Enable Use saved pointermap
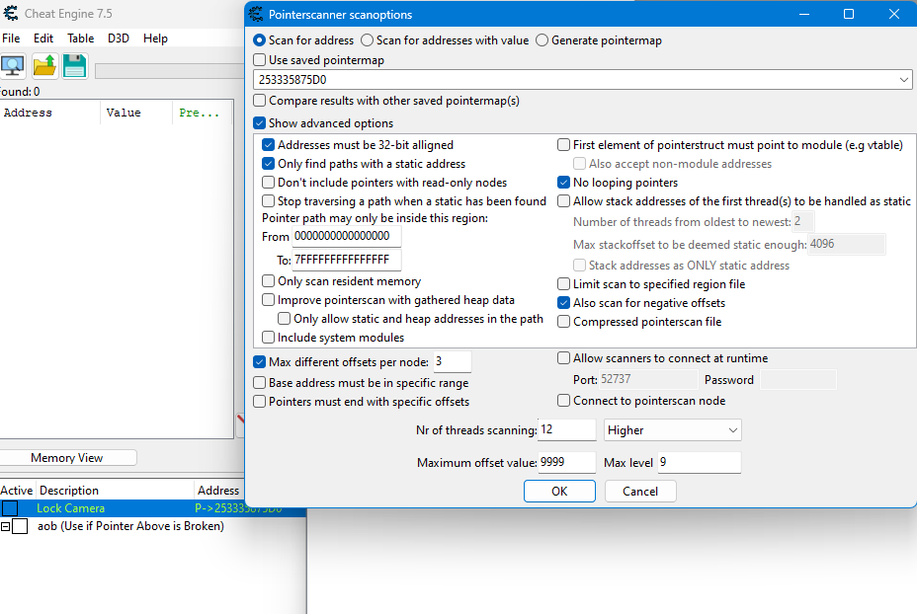This screenshot has width=917, height=614. click(x=259, y=58)
